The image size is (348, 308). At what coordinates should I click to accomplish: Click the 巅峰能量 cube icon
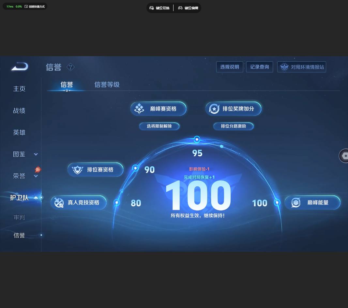tap(295, 203)
